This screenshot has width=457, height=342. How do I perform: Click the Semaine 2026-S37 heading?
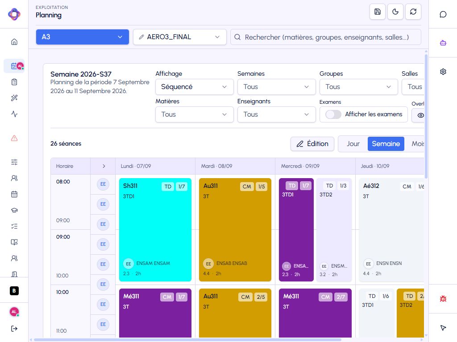(81, 74)
